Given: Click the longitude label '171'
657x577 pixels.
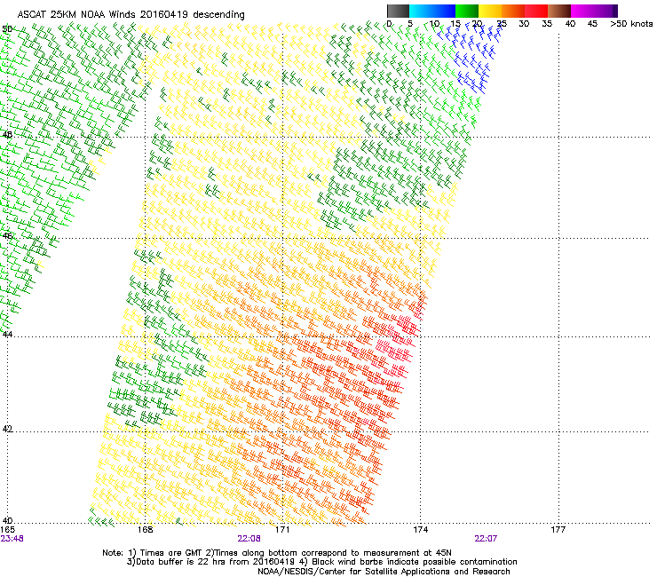Looking at the screenshot, I should point(282,530).
